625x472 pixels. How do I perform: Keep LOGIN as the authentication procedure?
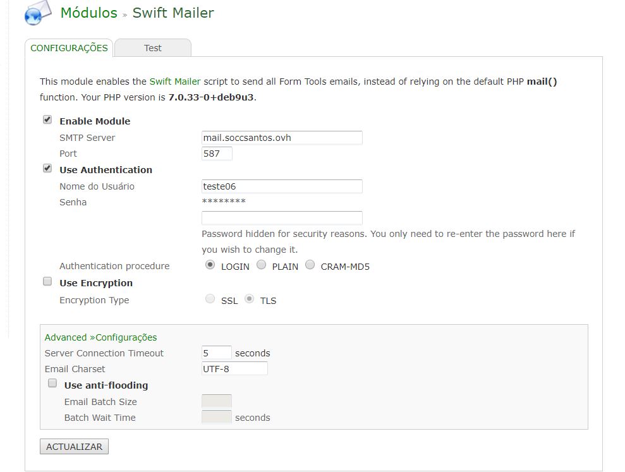210,265
